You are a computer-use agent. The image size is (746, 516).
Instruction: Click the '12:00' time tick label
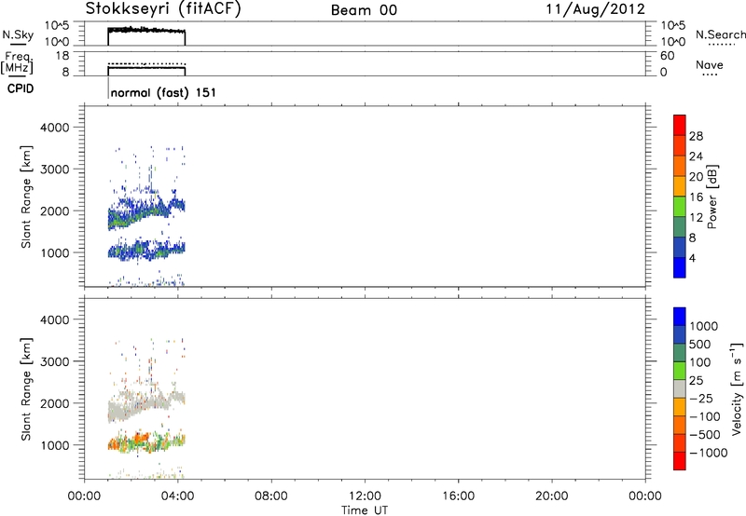[365, 496]
